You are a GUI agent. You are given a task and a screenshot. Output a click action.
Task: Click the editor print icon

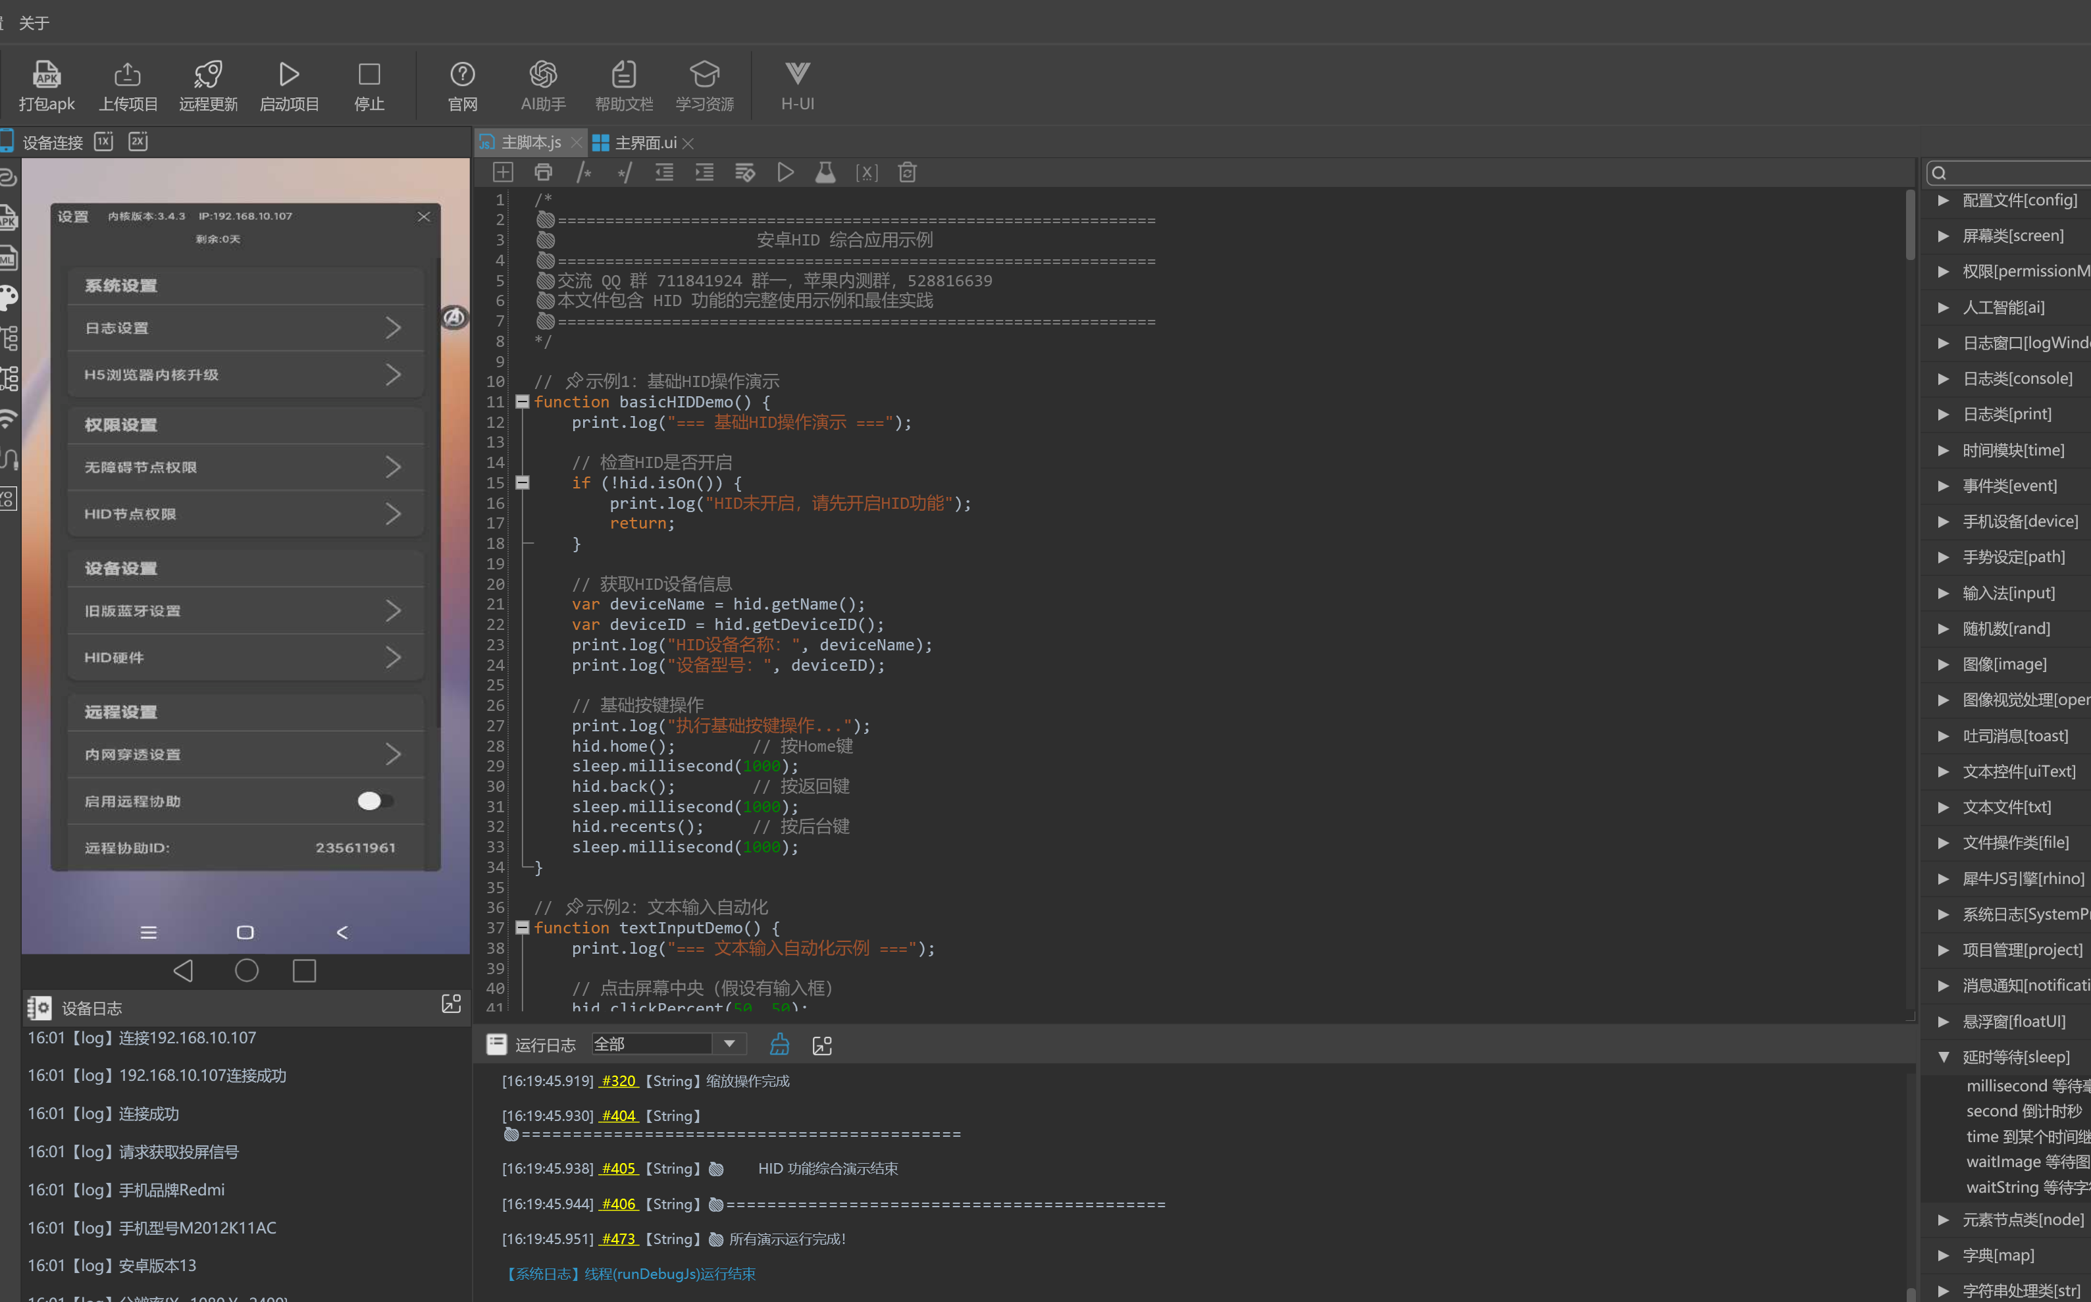[543, 172]
